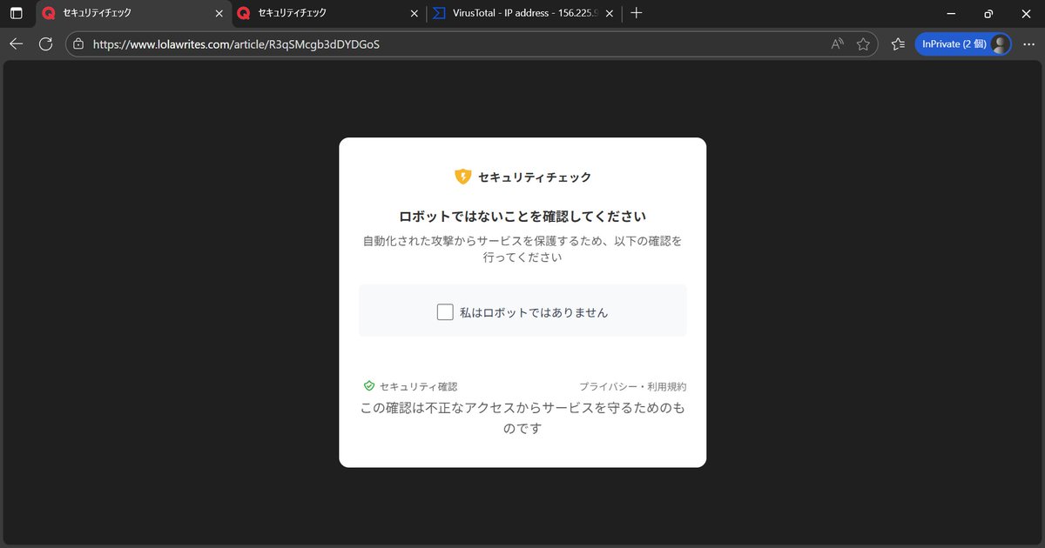Reload the current page
Image resolution: width=1045 pixels, height=548 pixels.
point(45,43)
